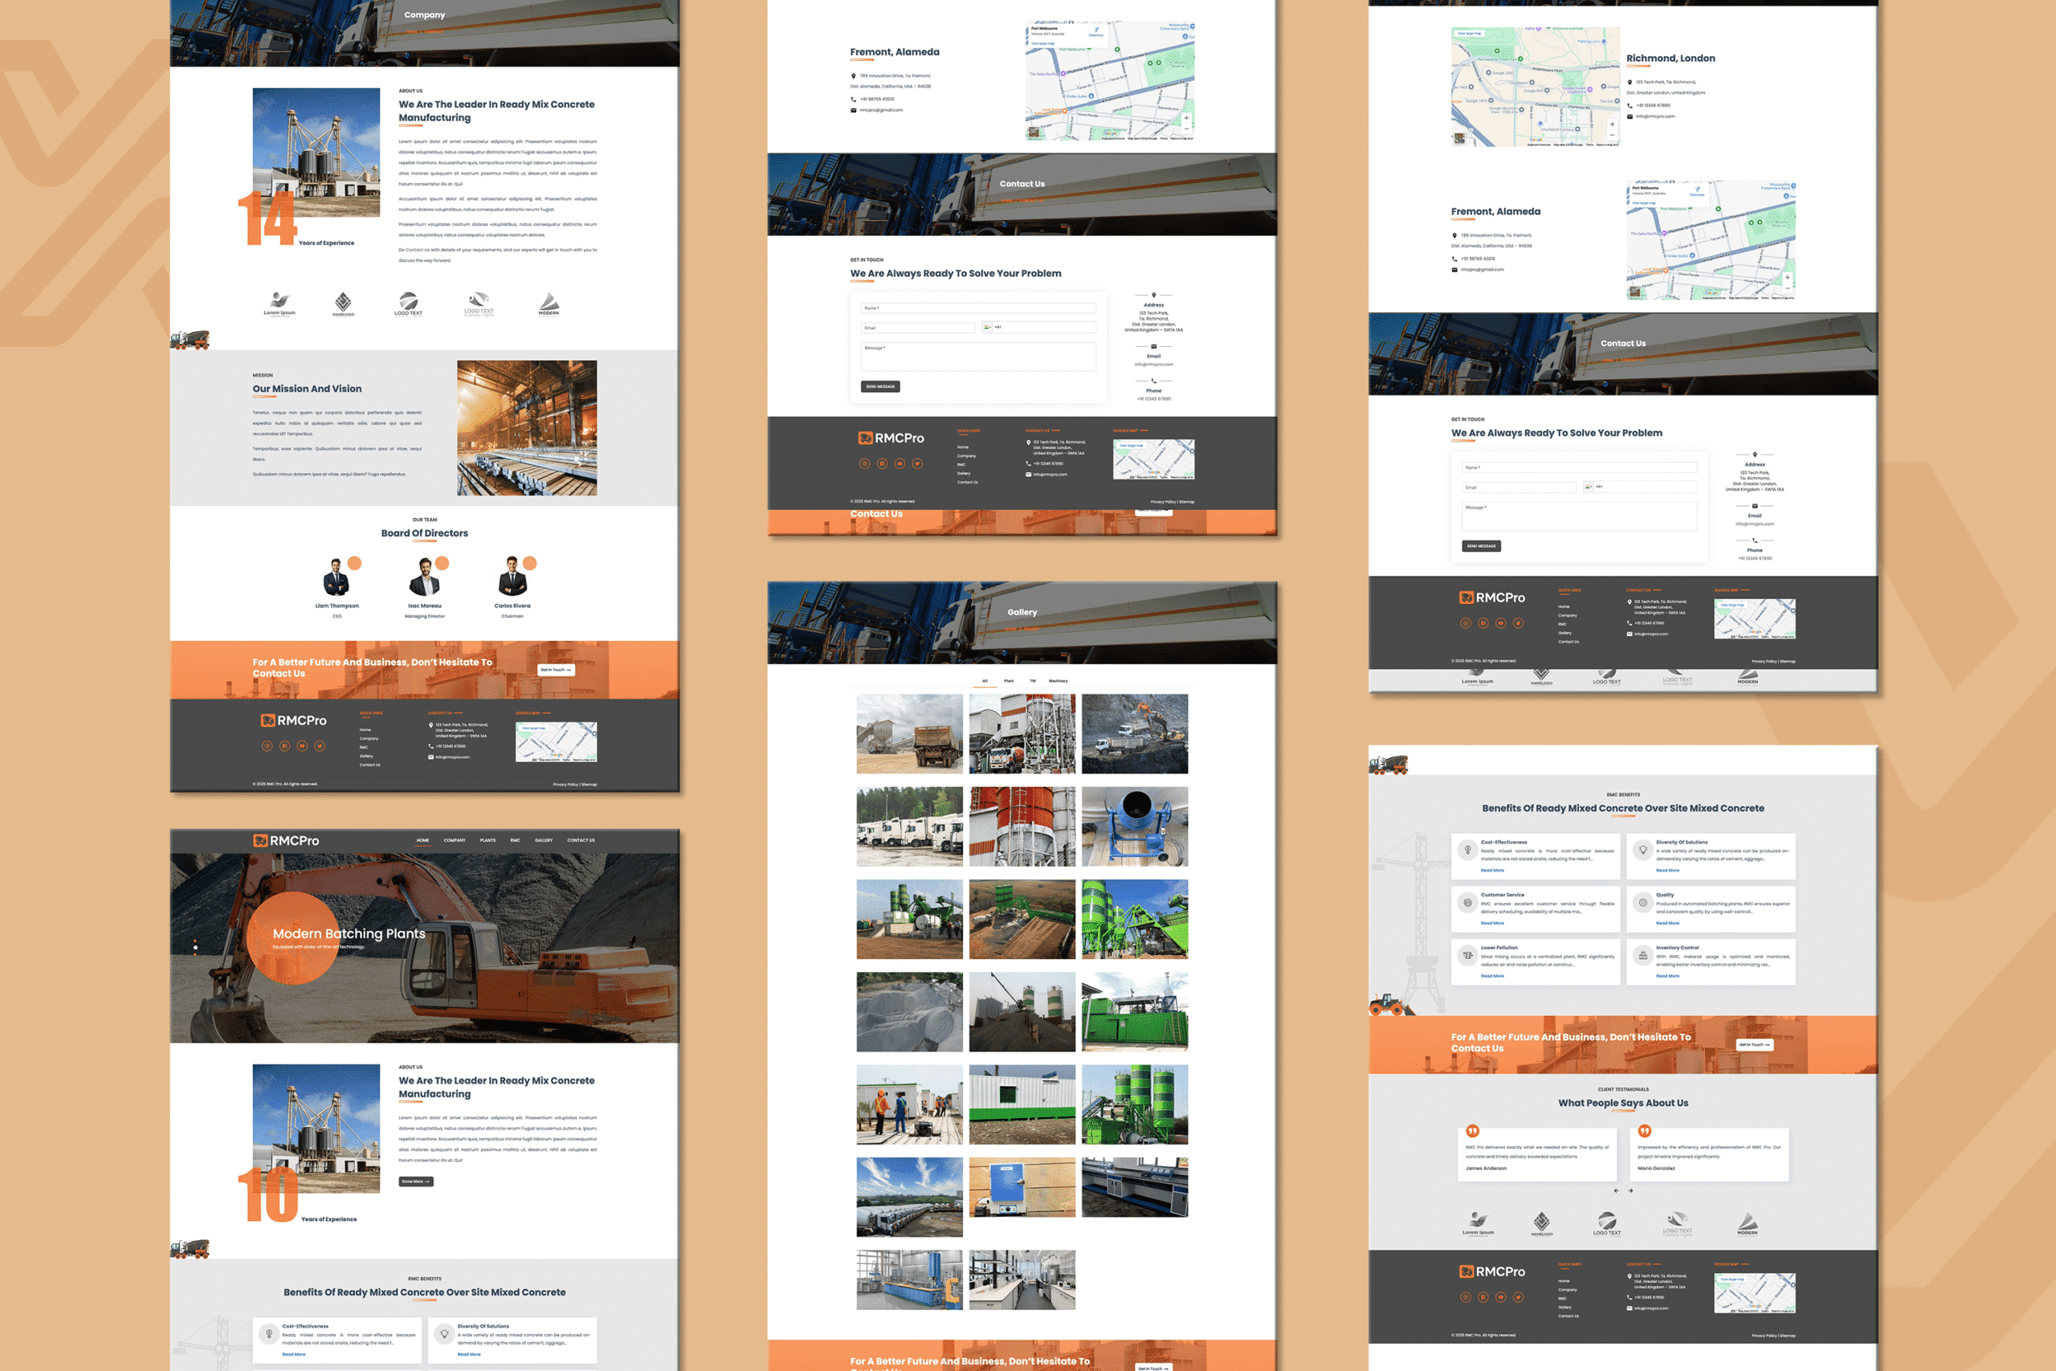Open country flag dropdown in right page contact form
This screenshot has width=2056, height=1371.
click(x=1589, y=487)
